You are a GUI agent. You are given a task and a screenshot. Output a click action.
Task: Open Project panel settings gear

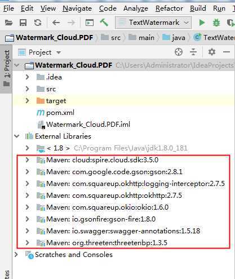[x=212, y=52]
